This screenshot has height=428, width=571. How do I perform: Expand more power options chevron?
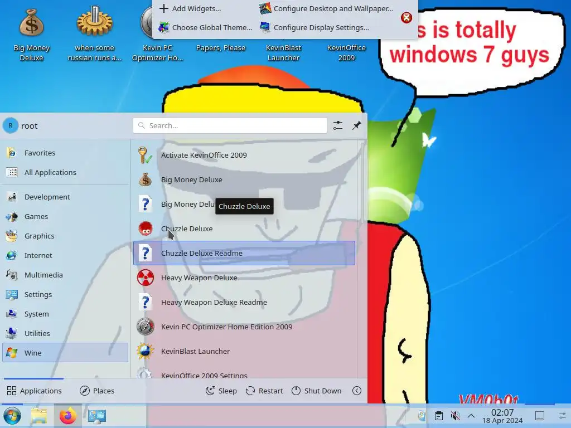356,391
